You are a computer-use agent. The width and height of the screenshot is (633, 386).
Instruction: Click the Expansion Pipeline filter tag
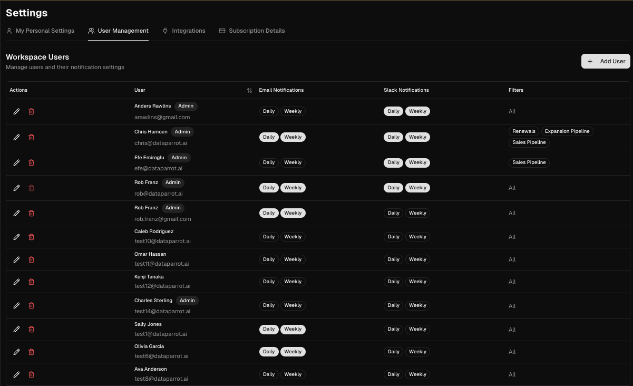point(567,131)
